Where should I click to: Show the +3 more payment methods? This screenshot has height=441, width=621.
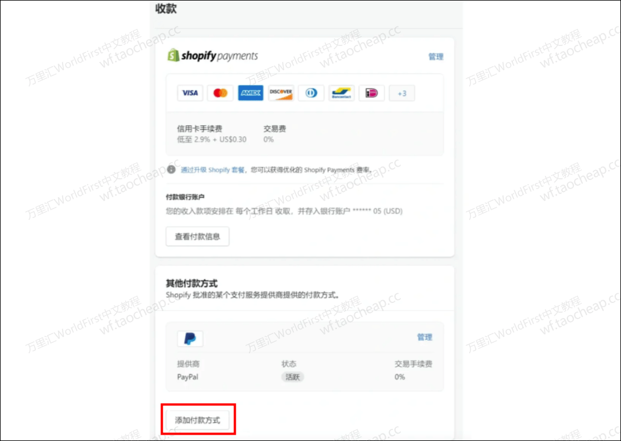click(402, 93)
